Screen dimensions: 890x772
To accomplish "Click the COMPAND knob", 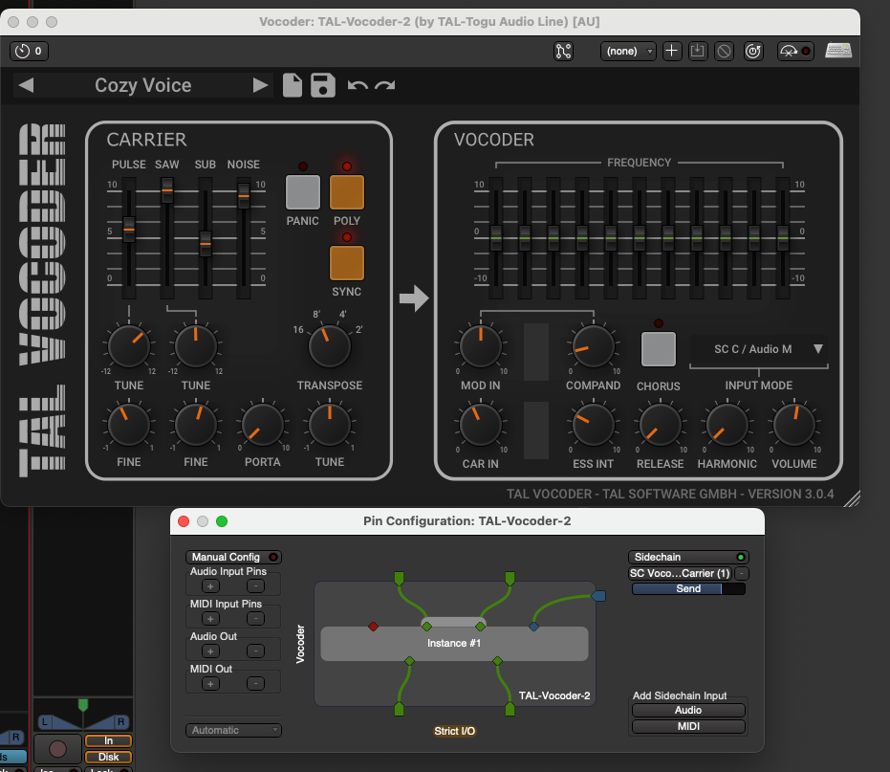I will 593,346.
